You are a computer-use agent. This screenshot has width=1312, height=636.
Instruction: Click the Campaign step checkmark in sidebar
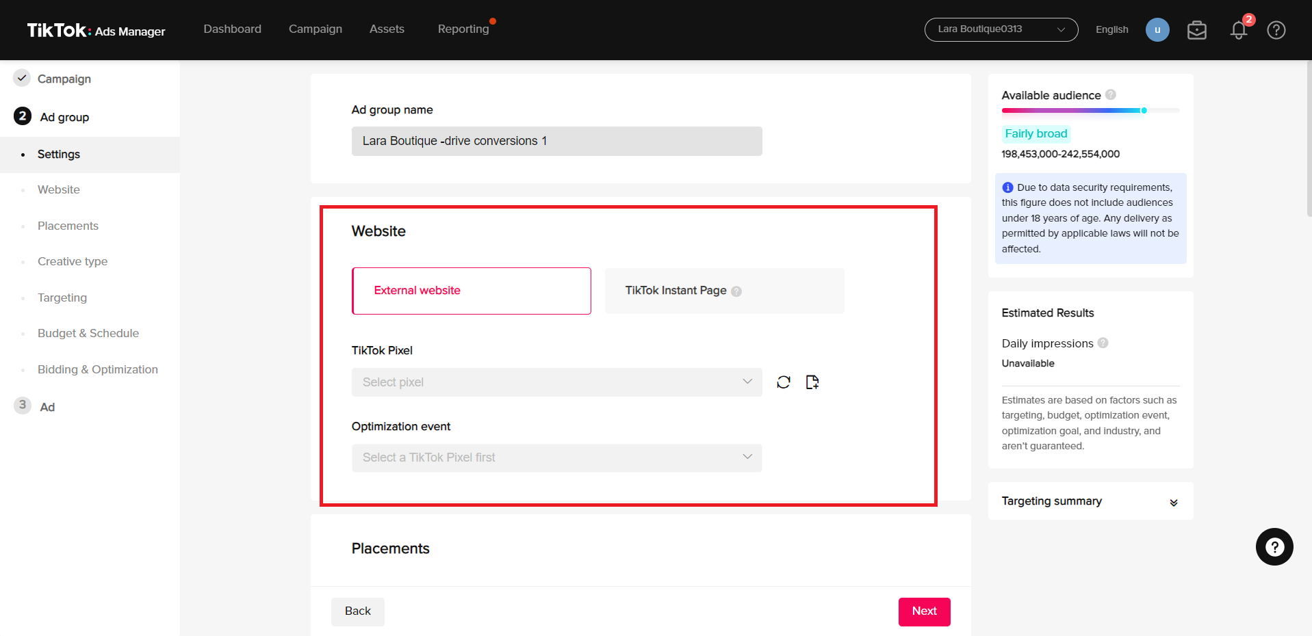click(x=21, y=78)
